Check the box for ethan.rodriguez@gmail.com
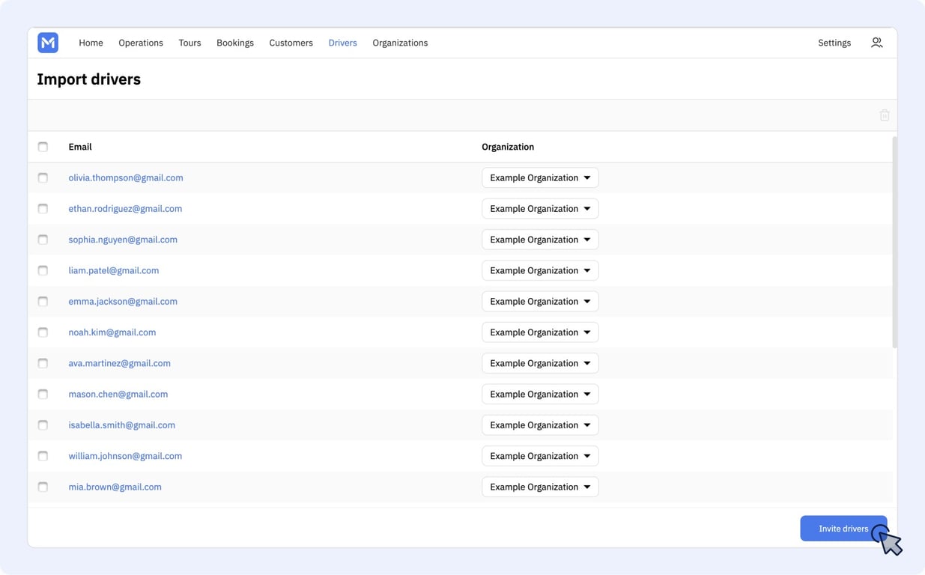925x575 pixels. pos(43,209)
